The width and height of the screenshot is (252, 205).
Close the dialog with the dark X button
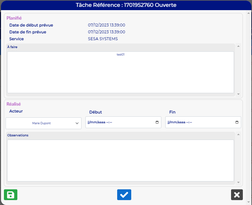[x=237, y=195]
